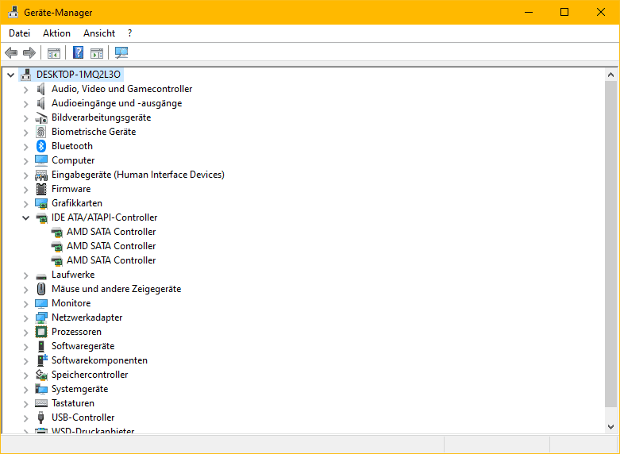The height and width of the screenshot is (454, 620).
Task: Open the Help toolbar icon
Action: tap(79, 52)
